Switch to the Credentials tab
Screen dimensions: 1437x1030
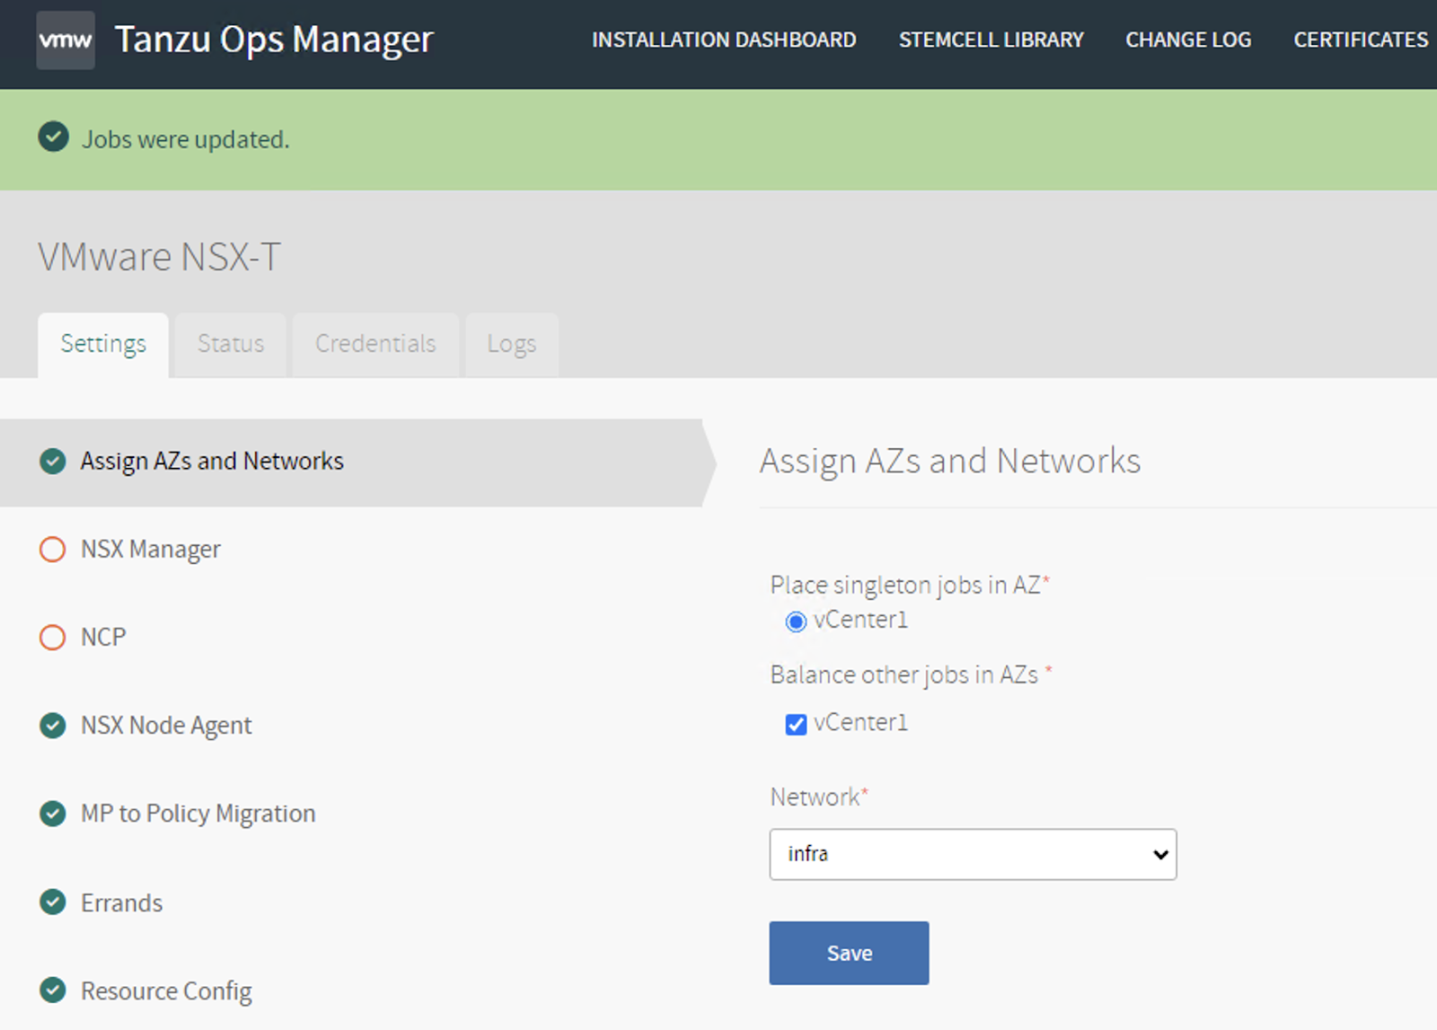click(x=375, y=345)
